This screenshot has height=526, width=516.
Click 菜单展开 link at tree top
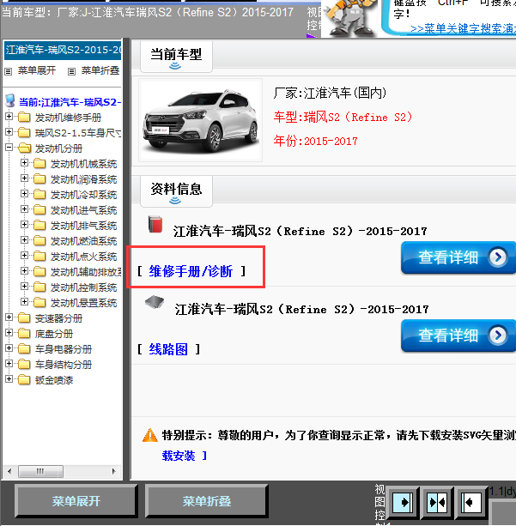(37, 70)
